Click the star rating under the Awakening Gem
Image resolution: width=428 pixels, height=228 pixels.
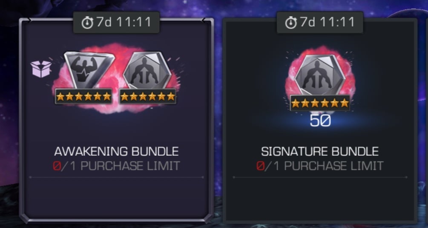83,96
